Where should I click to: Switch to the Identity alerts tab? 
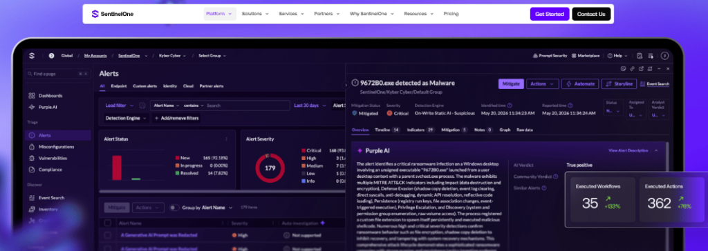pyautogui.click(x=170, y=86)
